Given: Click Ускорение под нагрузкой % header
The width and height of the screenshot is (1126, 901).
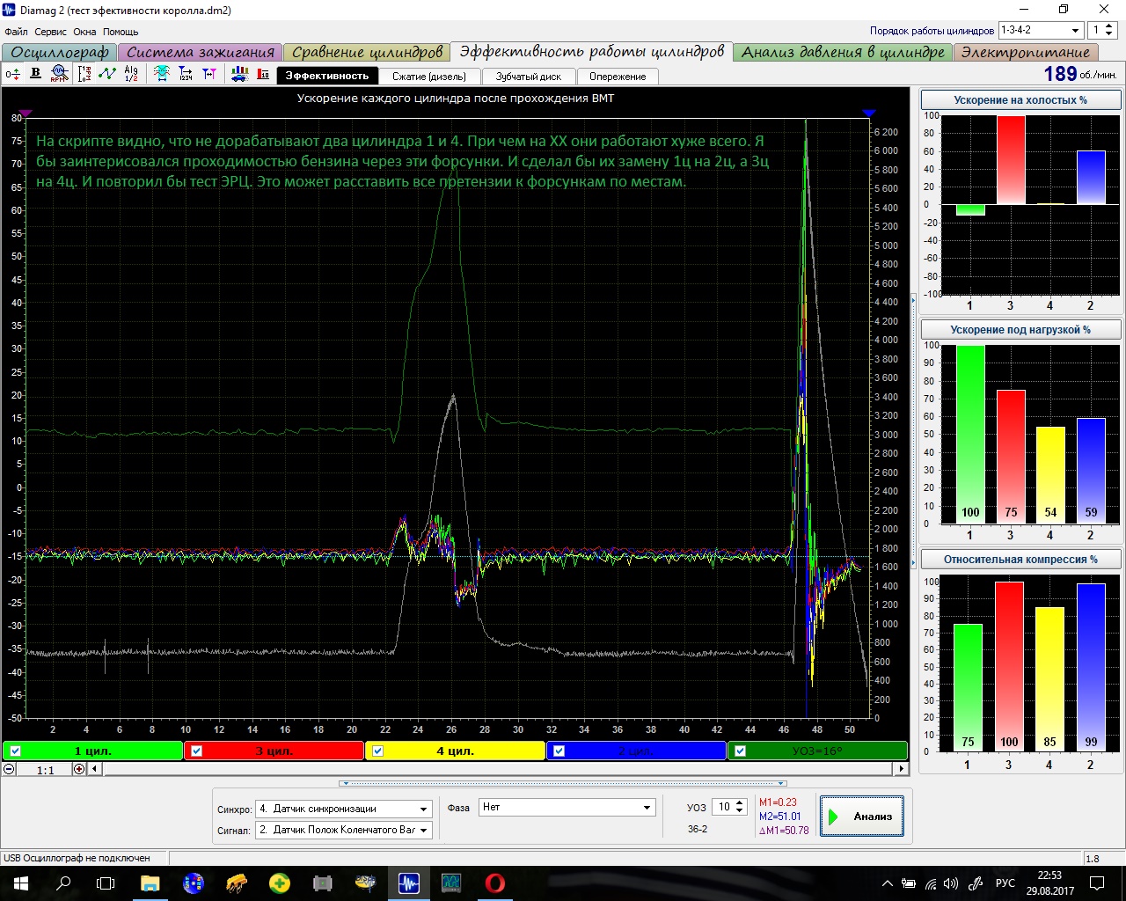Looking at the screenshot, I should pyautogui.click(x=1020, y=330).
